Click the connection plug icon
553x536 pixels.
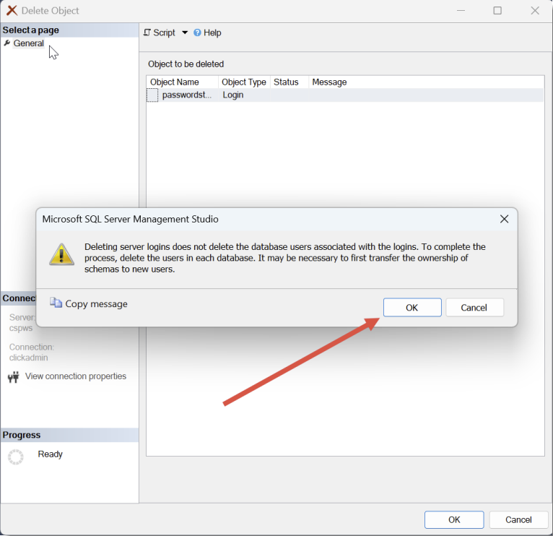click(x=14, y=377)
